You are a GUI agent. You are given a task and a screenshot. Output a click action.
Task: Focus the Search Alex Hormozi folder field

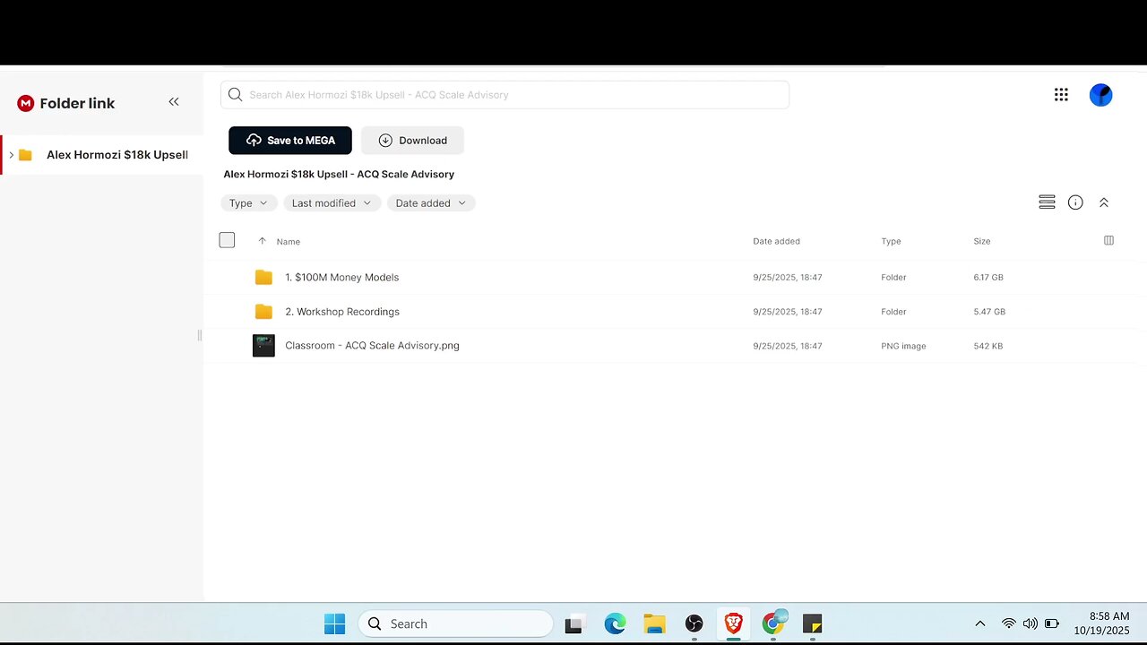coord(505,95)
